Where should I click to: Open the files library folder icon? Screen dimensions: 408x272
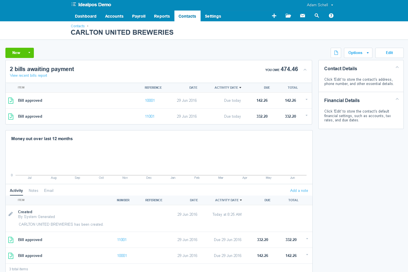[288, 16]
